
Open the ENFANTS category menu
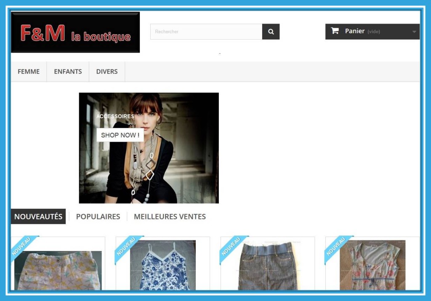tap(68, 72)
